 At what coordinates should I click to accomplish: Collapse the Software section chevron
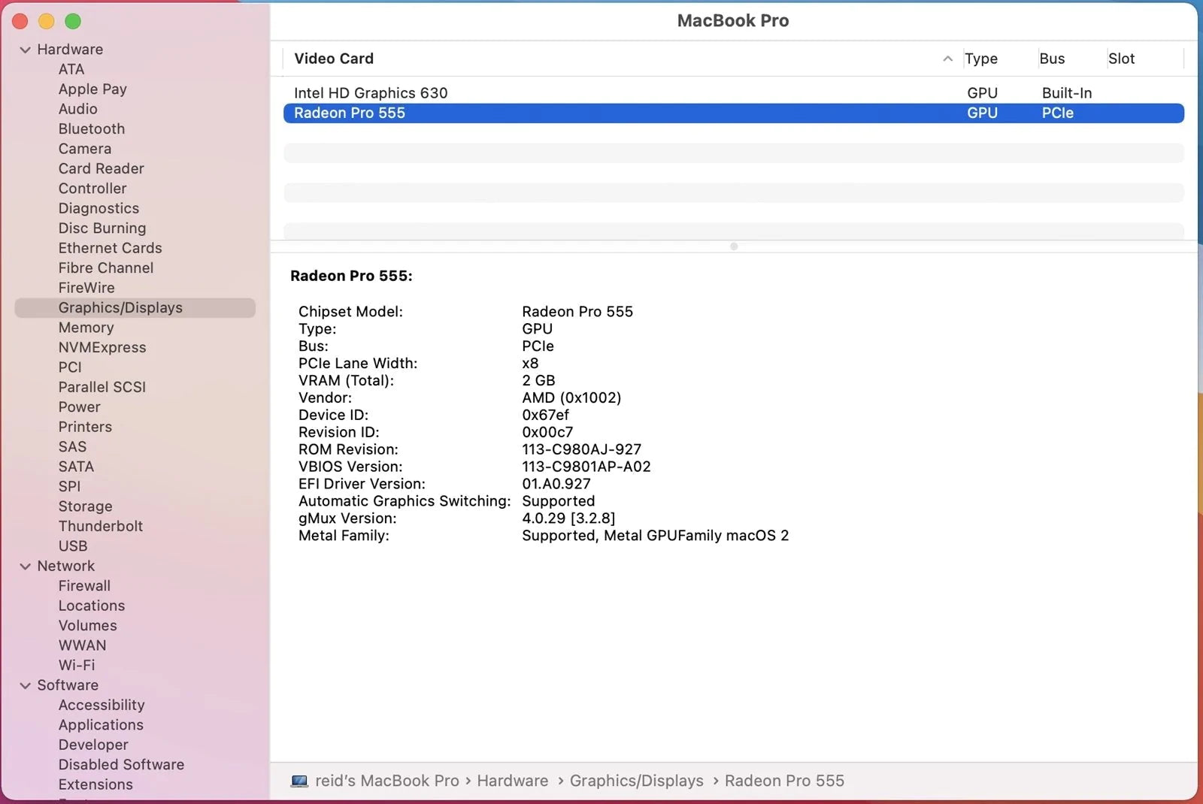point(26,685)
